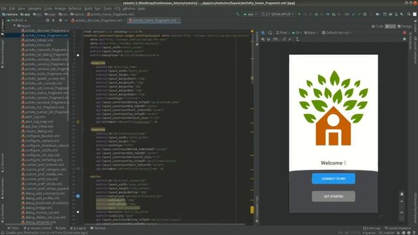Viewport: 418px width, 235px height.
Task: Open the Code menu
Action: [x=48, y=8]
